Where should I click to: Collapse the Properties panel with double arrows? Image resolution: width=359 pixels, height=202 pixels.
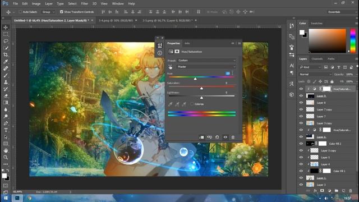233,43
